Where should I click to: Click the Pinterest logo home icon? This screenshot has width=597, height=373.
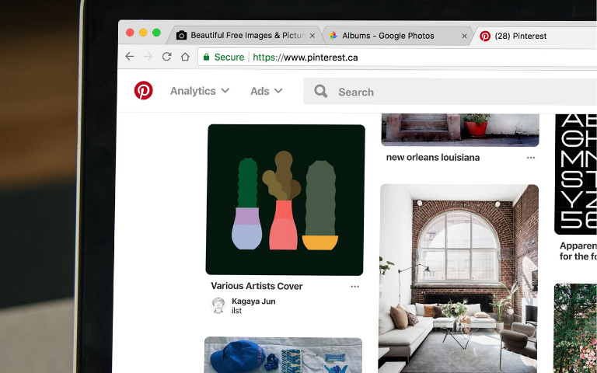pyautogui.click(x=144, y=91)
